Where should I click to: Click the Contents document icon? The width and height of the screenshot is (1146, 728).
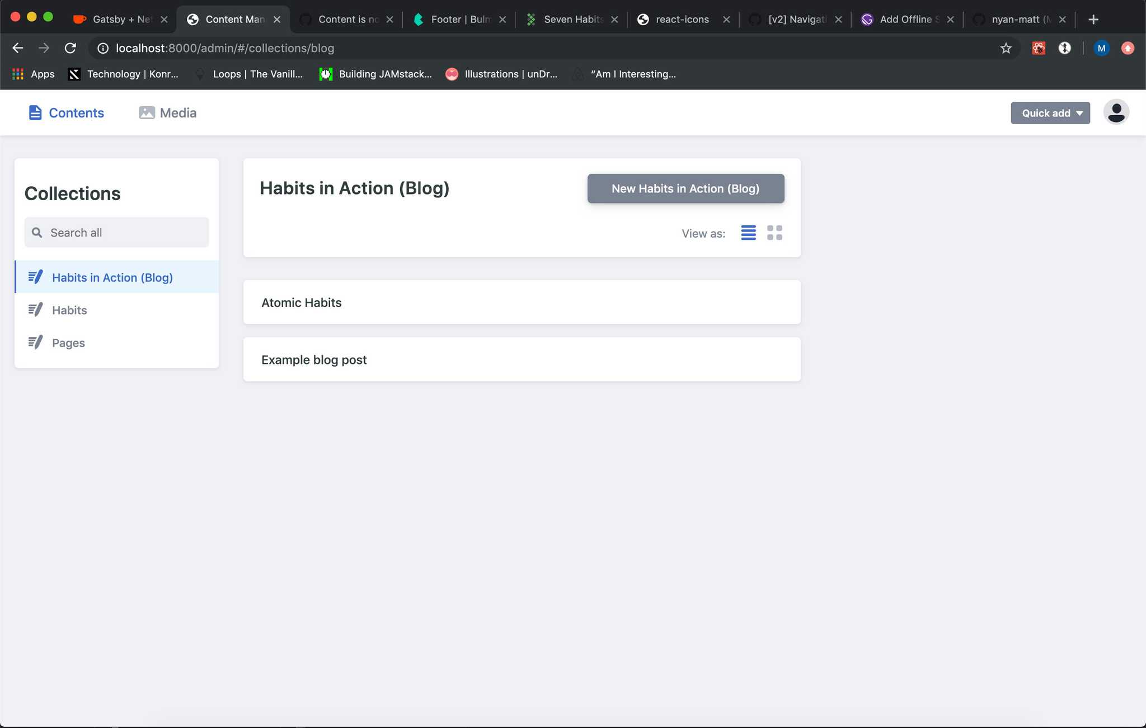(35, 113)
